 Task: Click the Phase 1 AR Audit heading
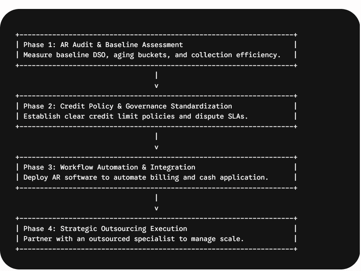pyautogui.click(x=103, y=45)
